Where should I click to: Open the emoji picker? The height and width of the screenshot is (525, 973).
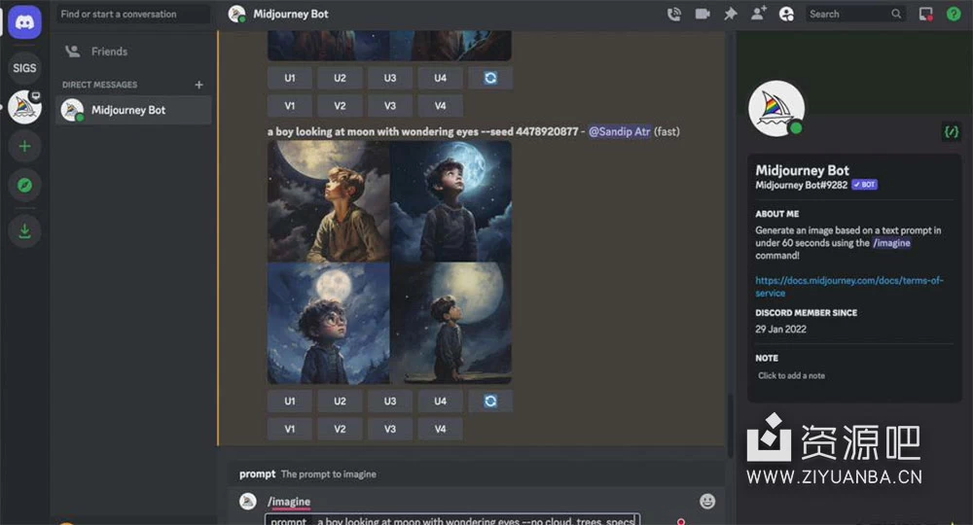707,501
